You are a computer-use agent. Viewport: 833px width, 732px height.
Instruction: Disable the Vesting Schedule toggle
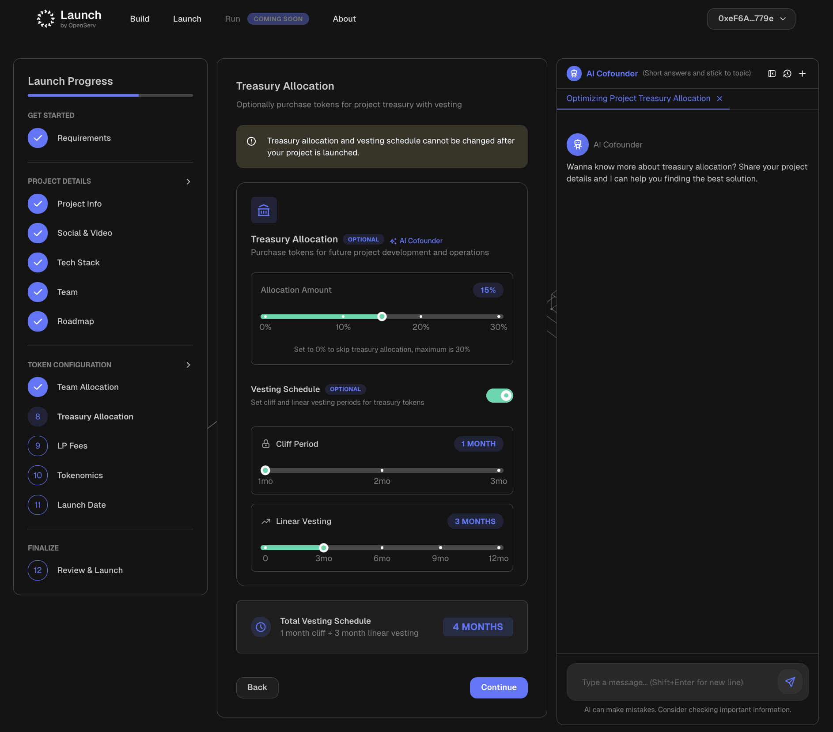499,396
